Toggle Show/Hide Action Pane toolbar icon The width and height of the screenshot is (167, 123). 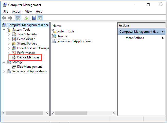coord(40,18)
